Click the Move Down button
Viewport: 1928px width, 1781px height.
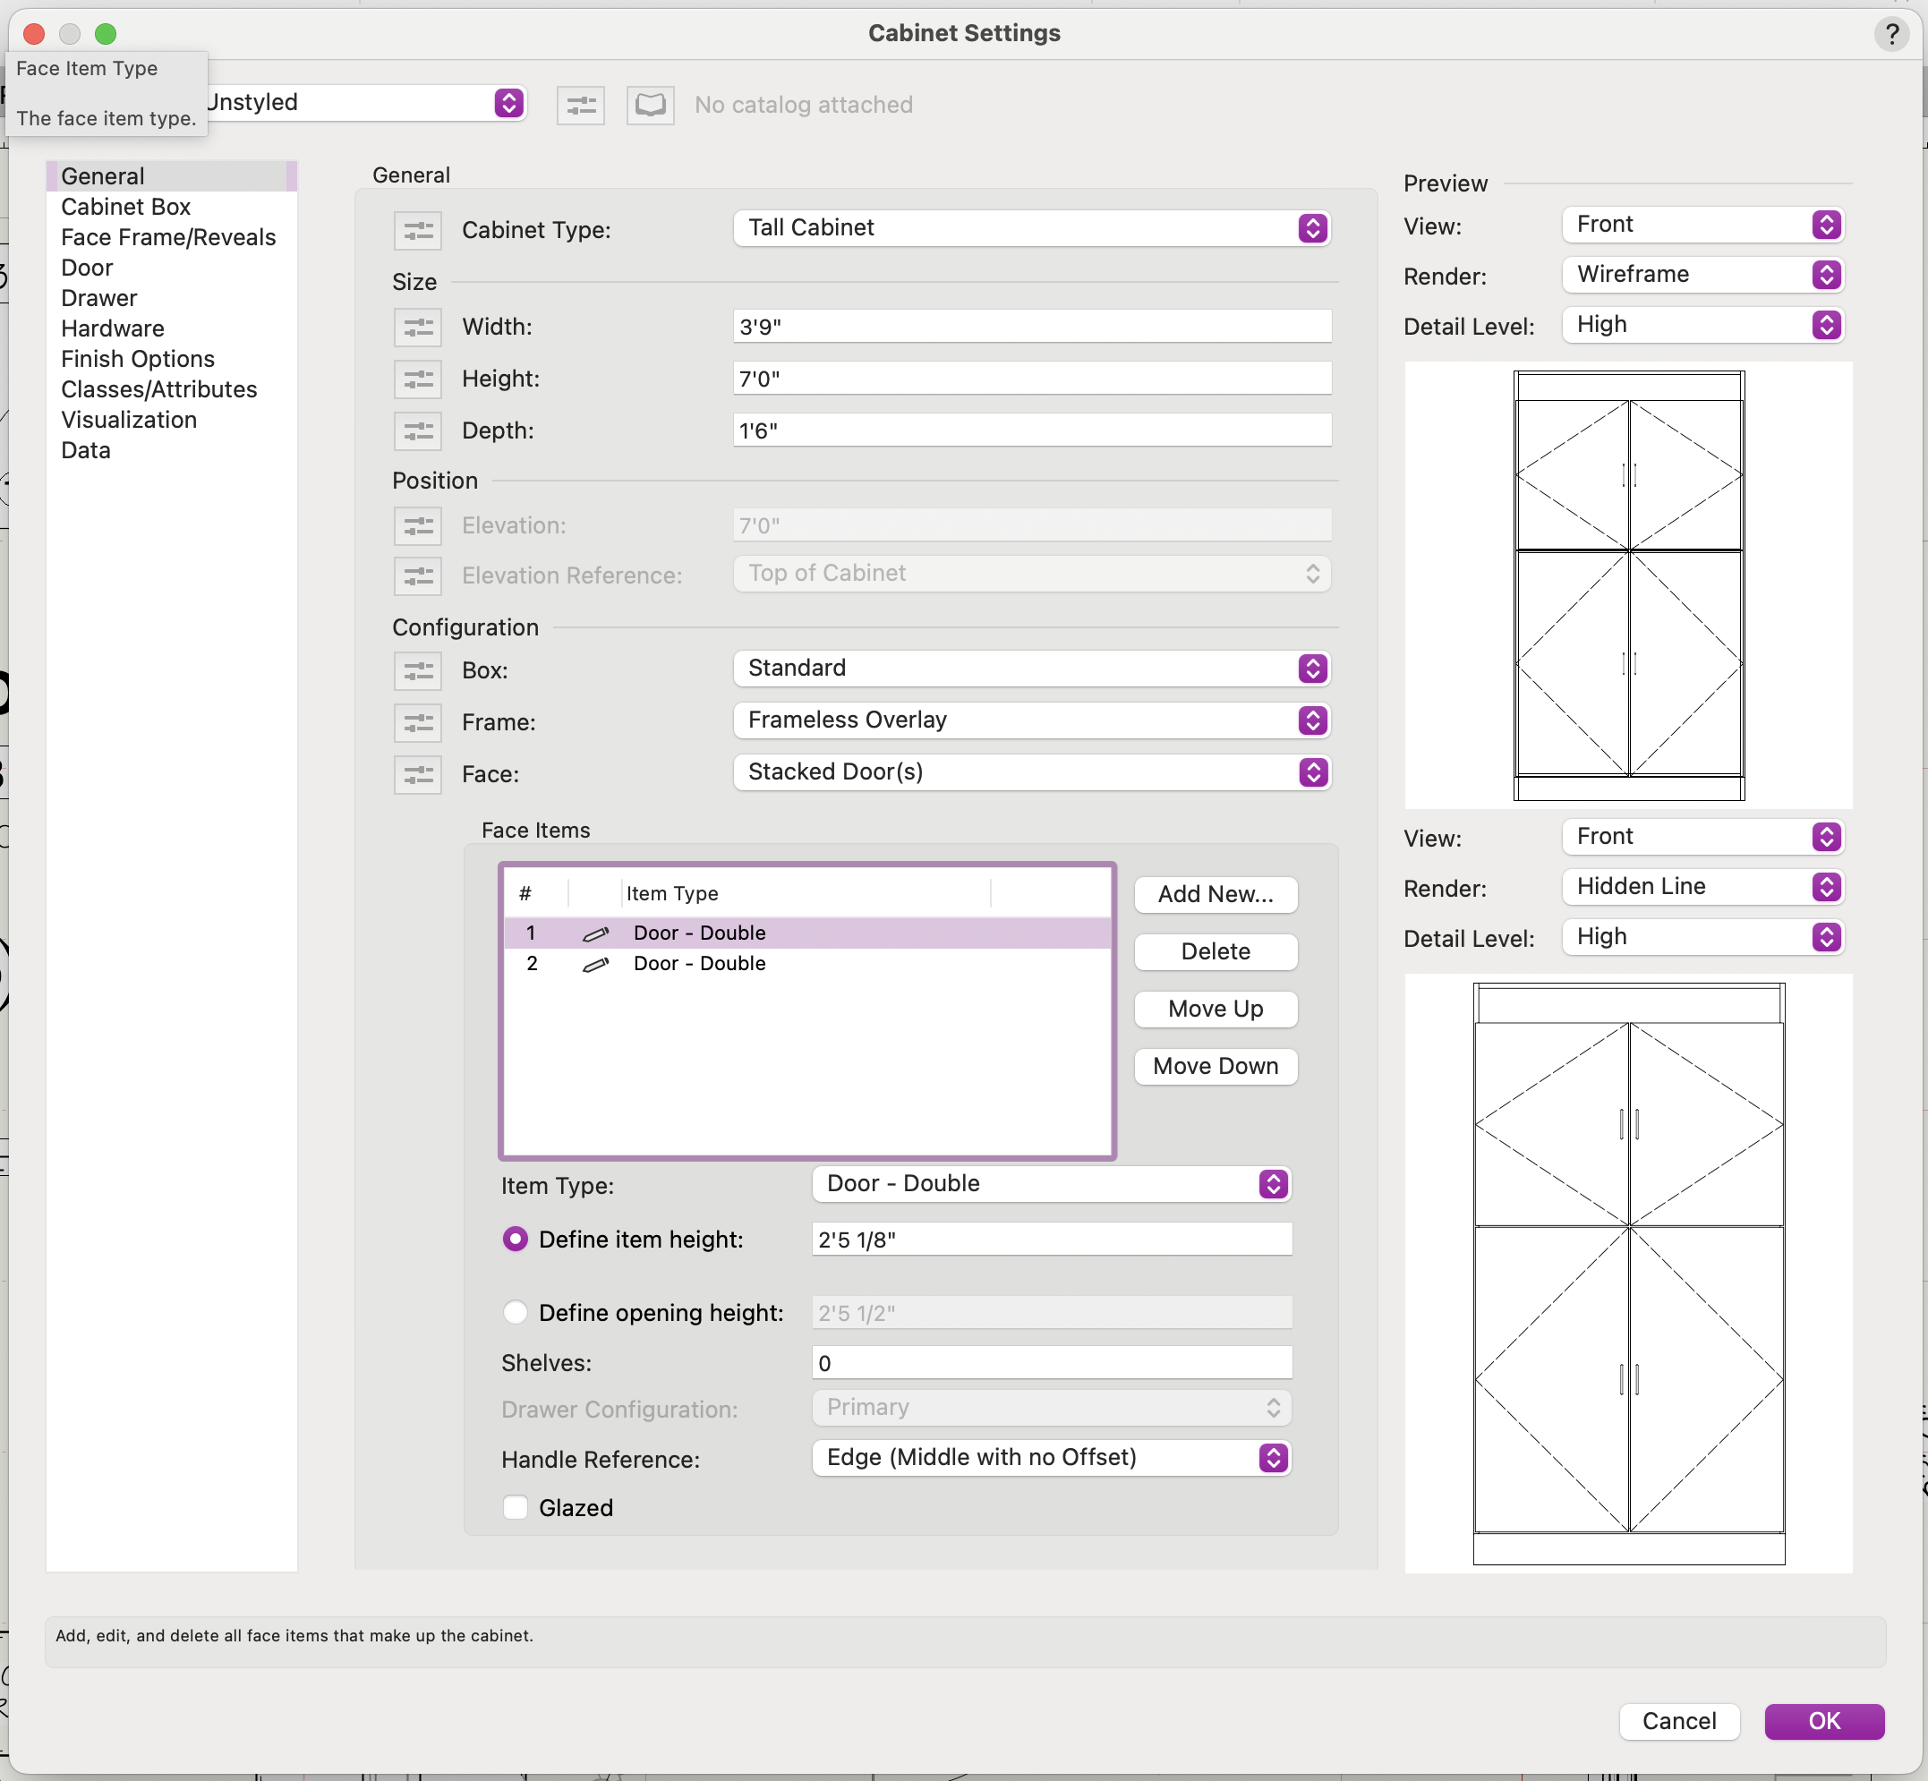click(x=1215, y=1066)
